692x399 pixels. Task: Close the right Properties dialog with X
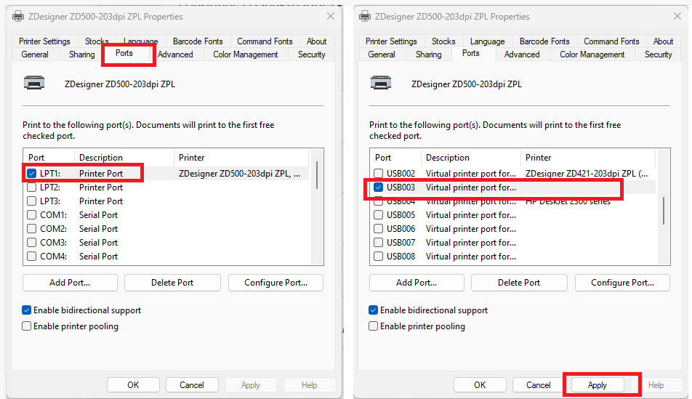[677, 16]
